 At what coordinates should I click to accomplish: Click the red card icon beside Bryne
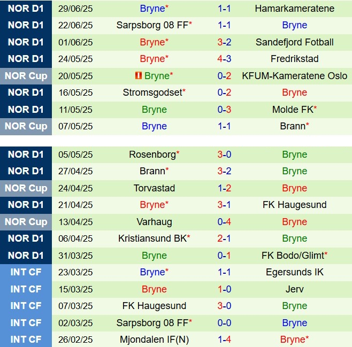138,75
